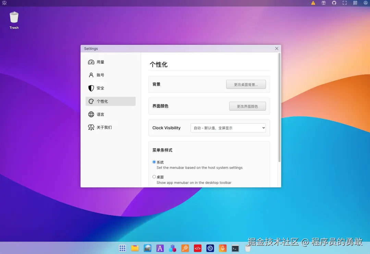Click the 更改桌面背景 button

(246, 84)
